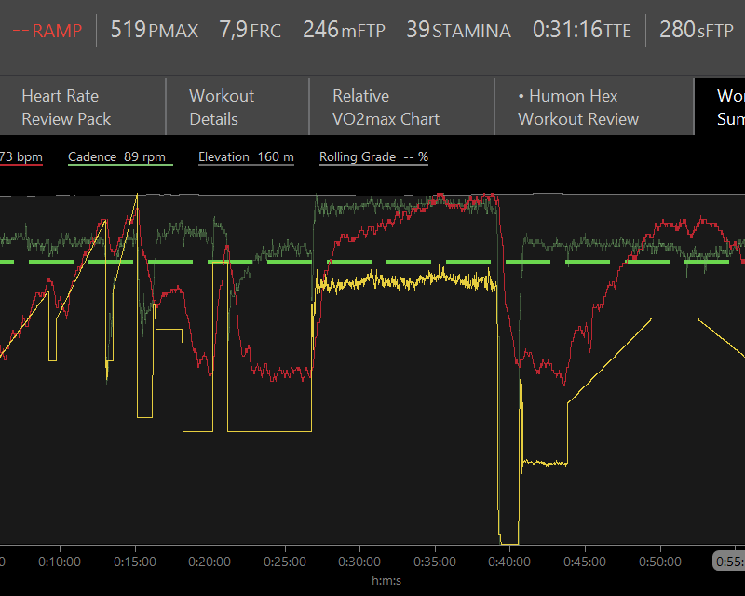Toggle the heart rate bpm series
Screen dimensions: 745x596
(x=19, y=156)
